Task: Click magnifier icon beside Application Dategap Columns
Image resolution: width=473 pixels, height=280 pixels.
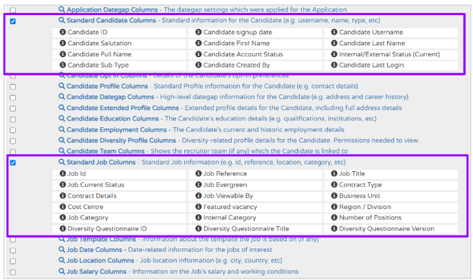Action: 62,10
